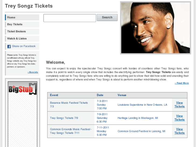Go to Ticket Brokers page
The width and height of the screenshot is (196, 147).
click(x=22, y=32)
